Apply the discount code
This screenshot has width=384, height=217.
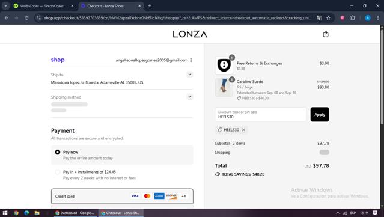[320, 114]
